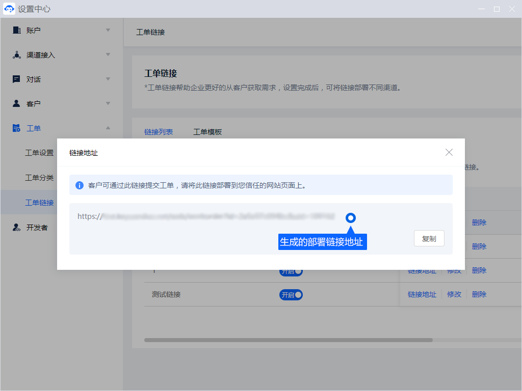Image resolution: width=522 pixels, height=391 pixels.
Task: Click the account (账户) sidebar icon
Action: 16,30
